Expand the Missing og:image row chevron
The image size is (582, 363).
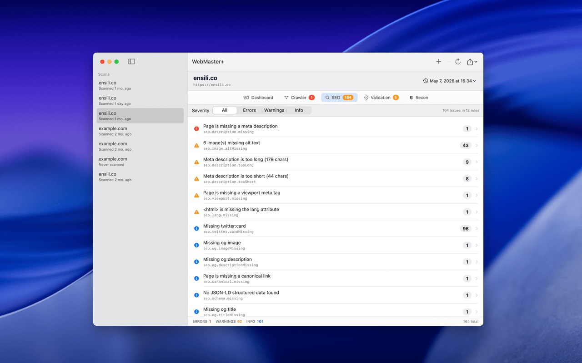[477, 245]
